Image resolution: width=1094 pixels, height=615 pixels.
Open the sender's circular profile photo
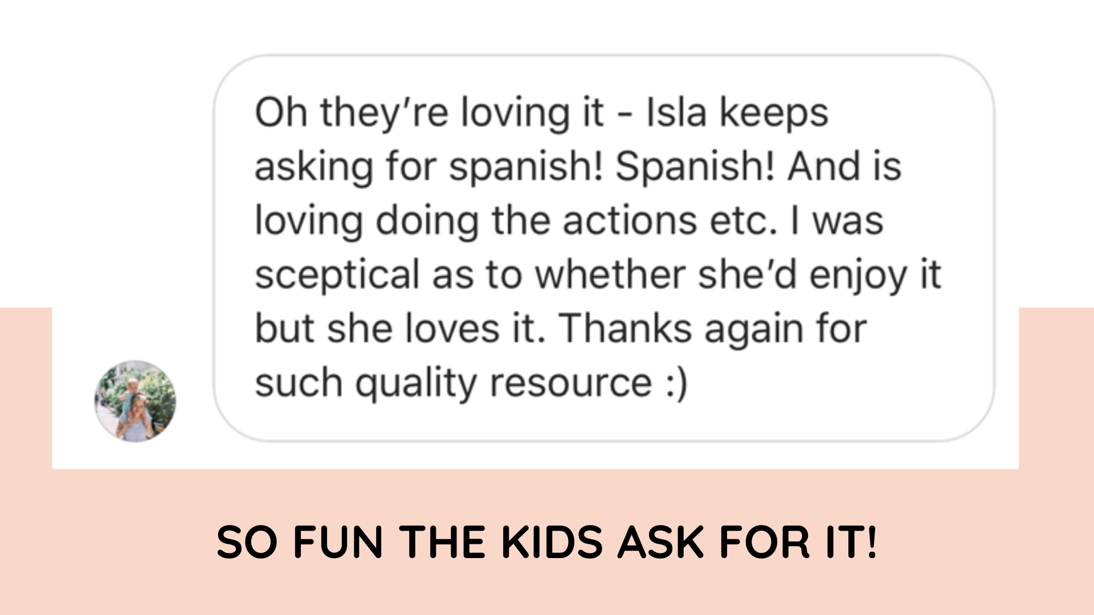[135, 401]
